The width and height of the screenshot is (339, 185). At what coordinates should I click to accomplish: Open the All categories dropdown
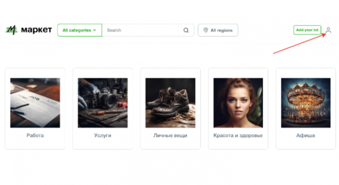(x=80, y=30)
